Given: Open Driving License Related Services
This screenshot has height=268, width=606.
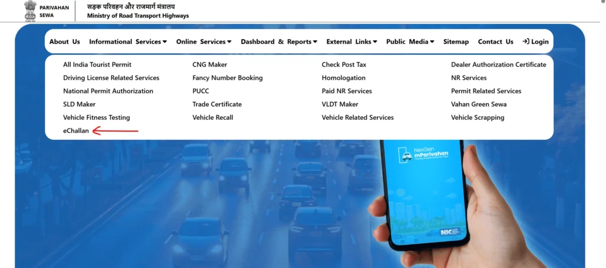Looking at the screenshot, I should (x=111, y=78).
